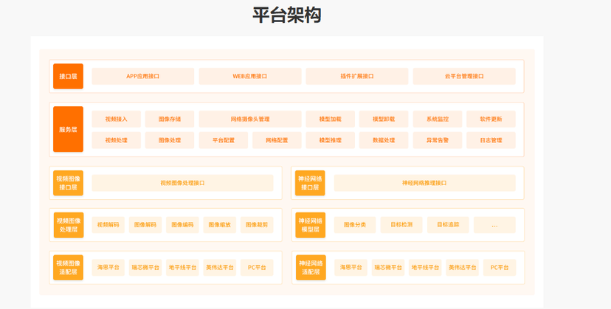Select the 视频解码 box

tap(108, 225)
